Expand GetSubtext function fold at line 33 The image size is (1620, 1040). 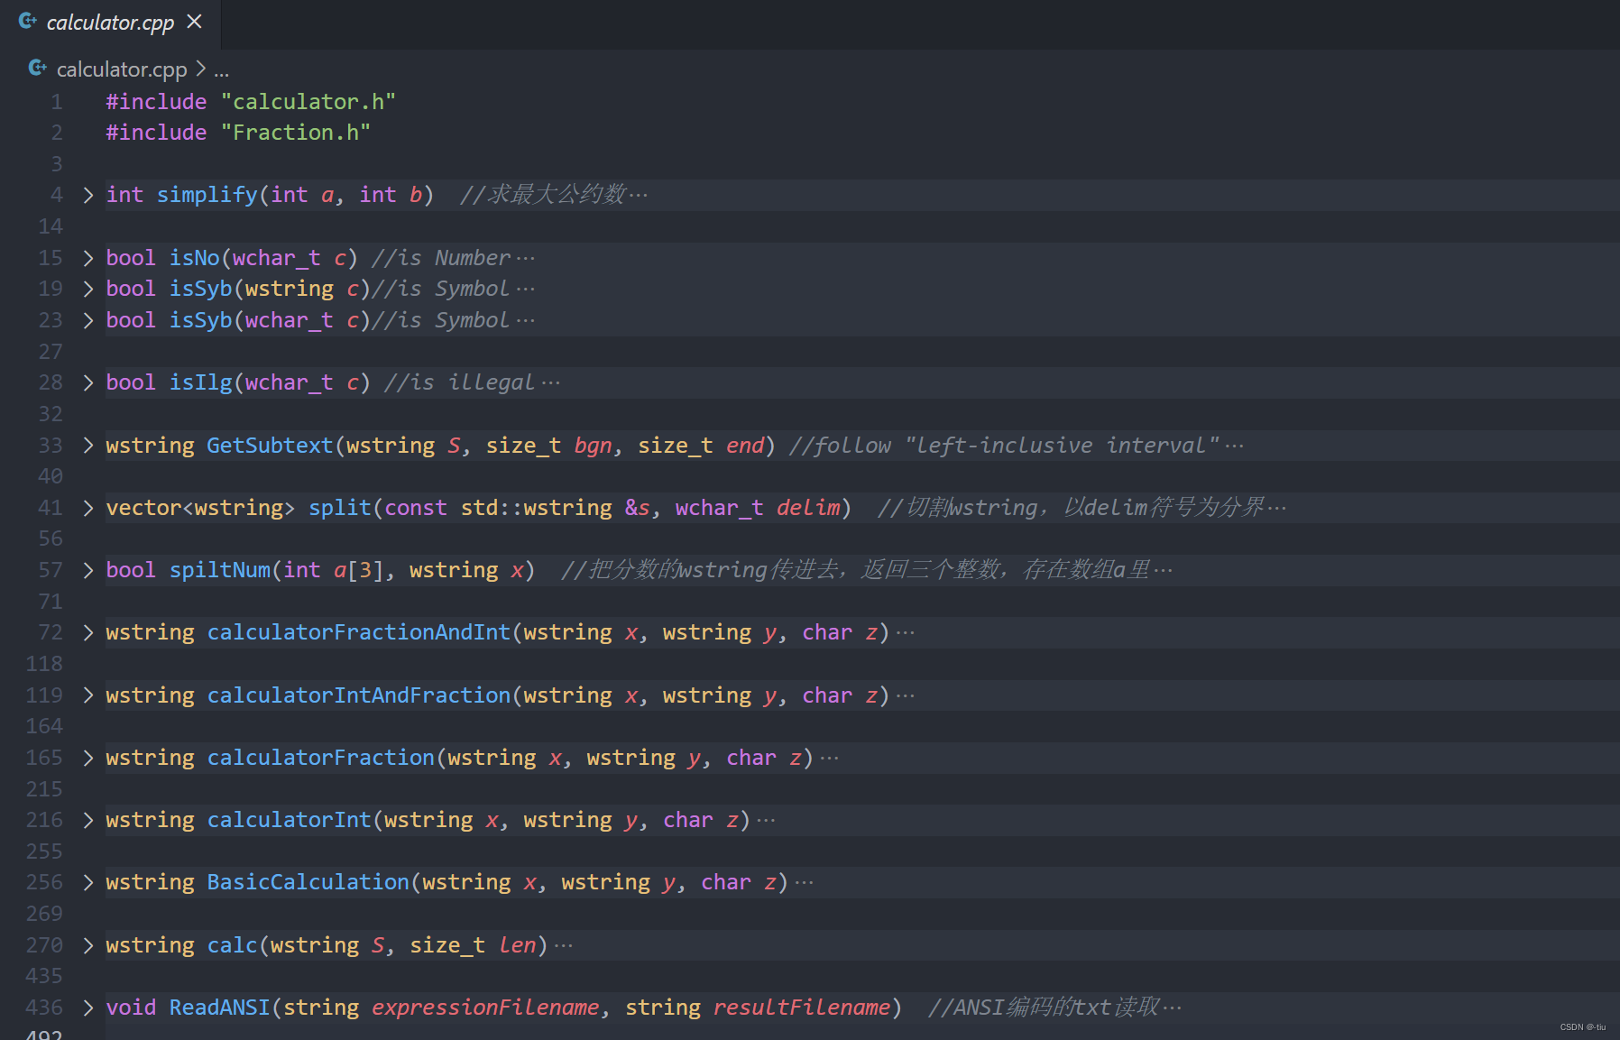coord(87,446)
